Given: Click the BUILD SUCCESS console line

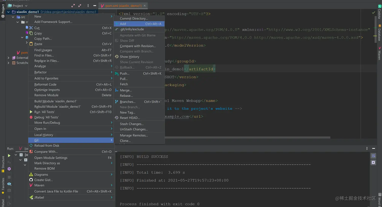Looking at the screenshot, I should coord(144,157).
